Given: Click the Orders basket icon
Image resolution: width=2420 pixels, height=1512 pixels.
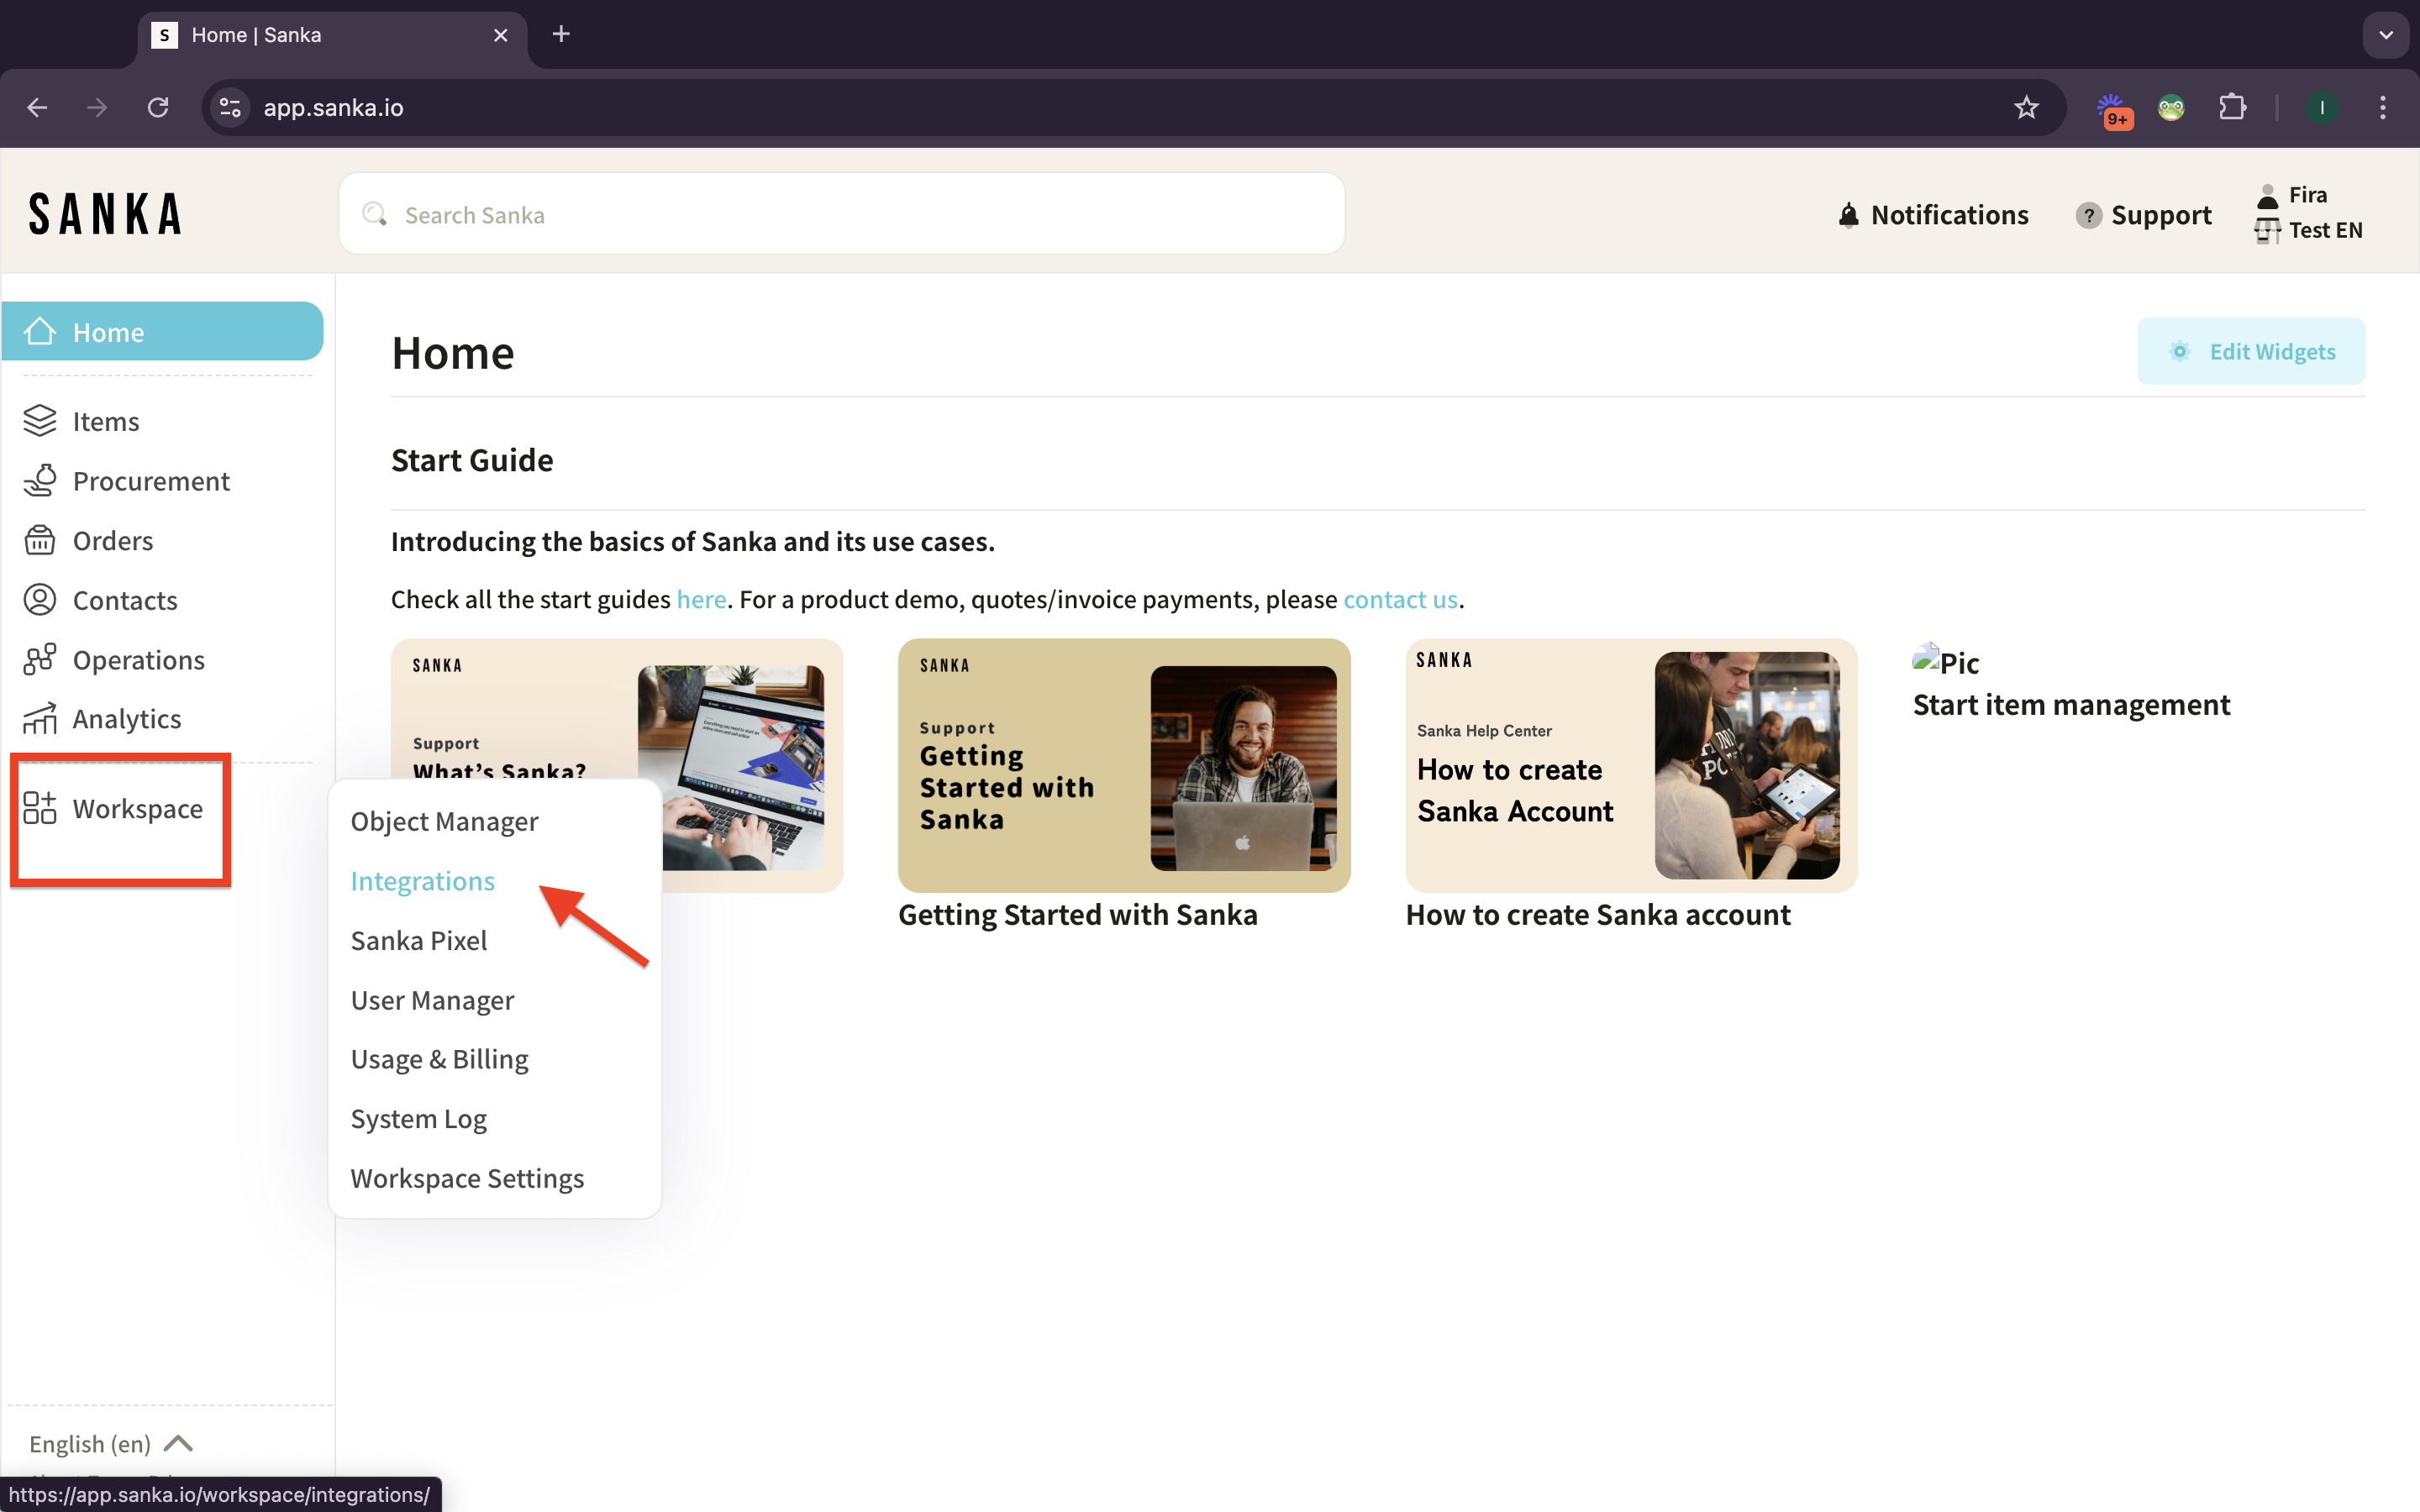Looking at the screenshot, I should (40, 540).
